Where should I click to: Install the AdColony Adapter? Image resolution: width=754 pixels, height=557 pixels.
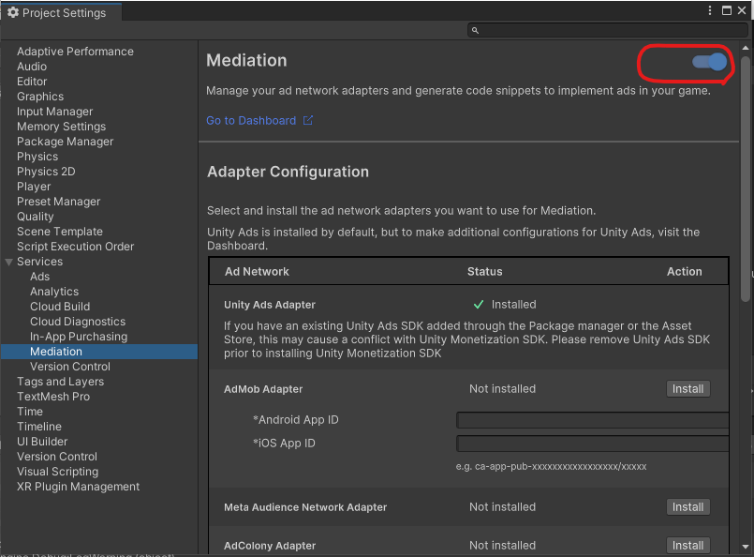pyautogui.click(x=687, y=546)
